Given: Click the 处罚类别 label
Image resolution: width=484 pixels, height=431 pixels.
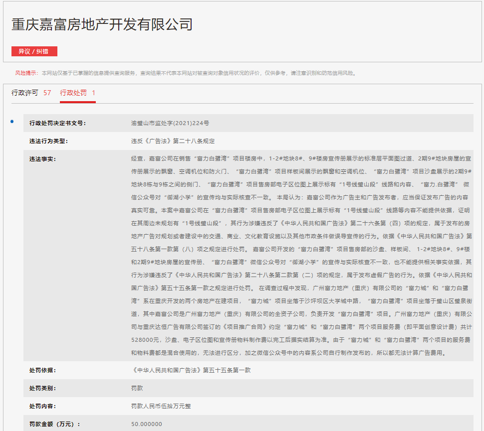Looking at the screenshot, I should pyautogui.click(x=42, y=388).
